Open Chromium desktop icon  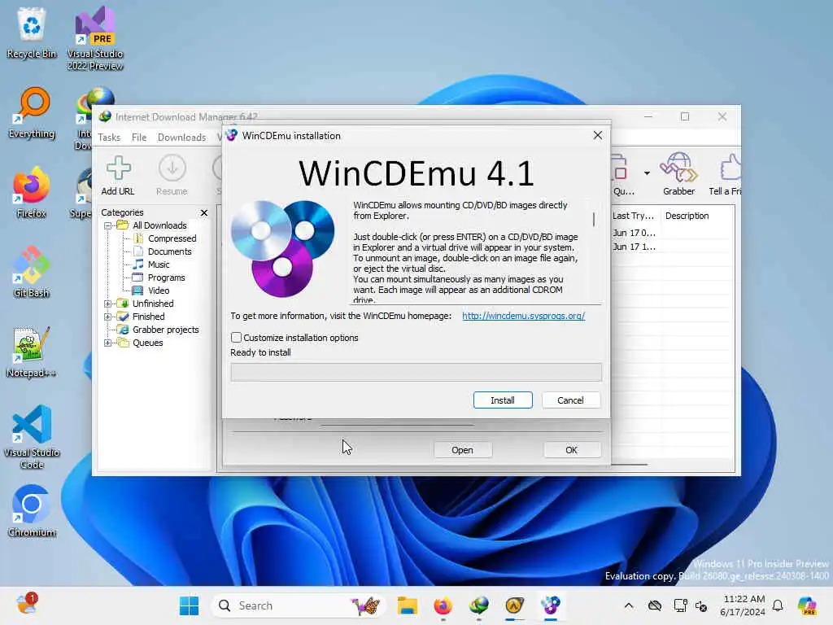[32, 511]
